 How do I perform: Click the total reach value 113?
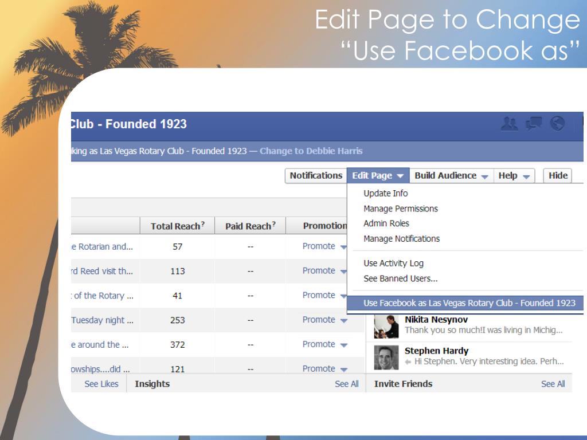[x=178, y=271]
